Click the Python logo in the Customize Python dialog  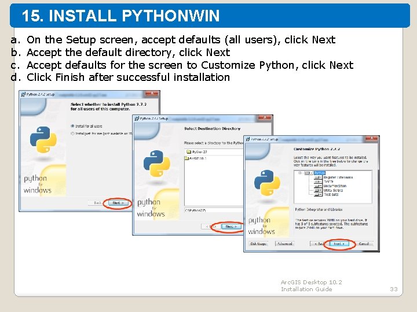coord(267,183)
